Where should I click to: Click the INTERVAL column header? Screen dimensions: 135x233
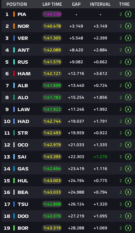point(100,4)
